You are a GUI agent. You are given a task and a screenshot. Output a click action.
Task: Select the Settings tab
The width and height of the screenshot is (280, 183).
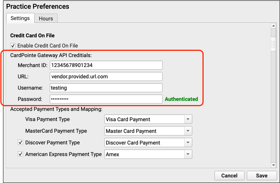pyautogui.click(x=20, y=18)
